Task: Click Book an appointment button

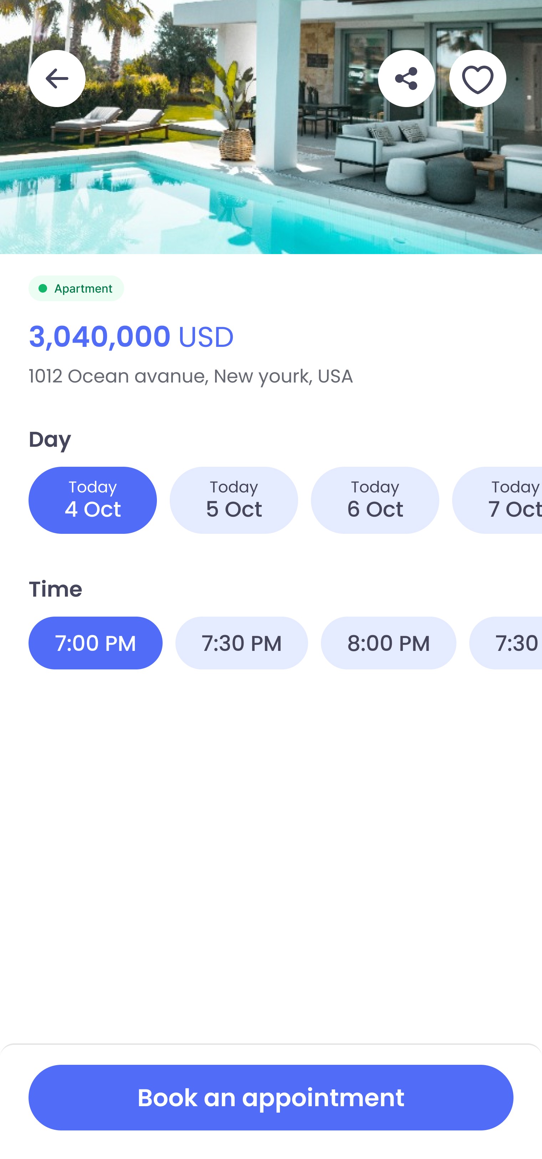Action: point(271,1097)
